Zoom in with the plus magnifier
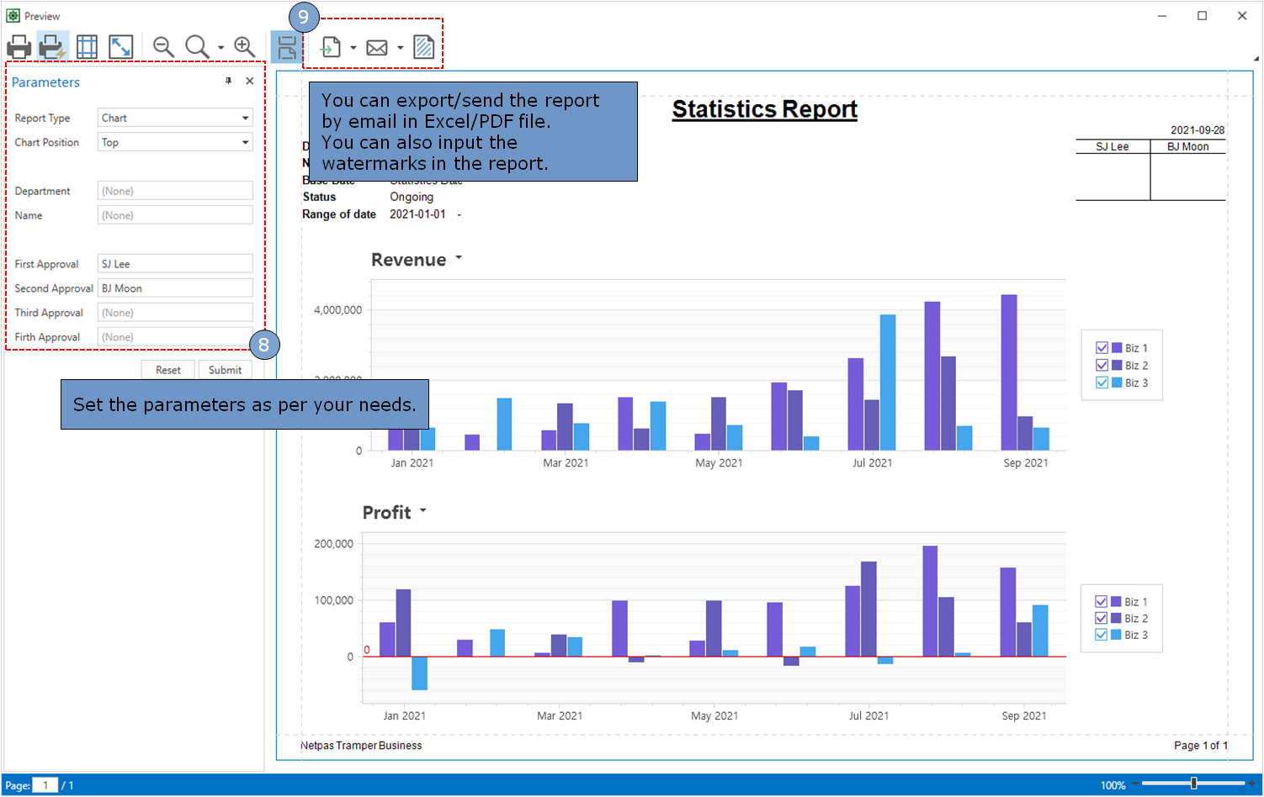 click(x=244, y=47)
